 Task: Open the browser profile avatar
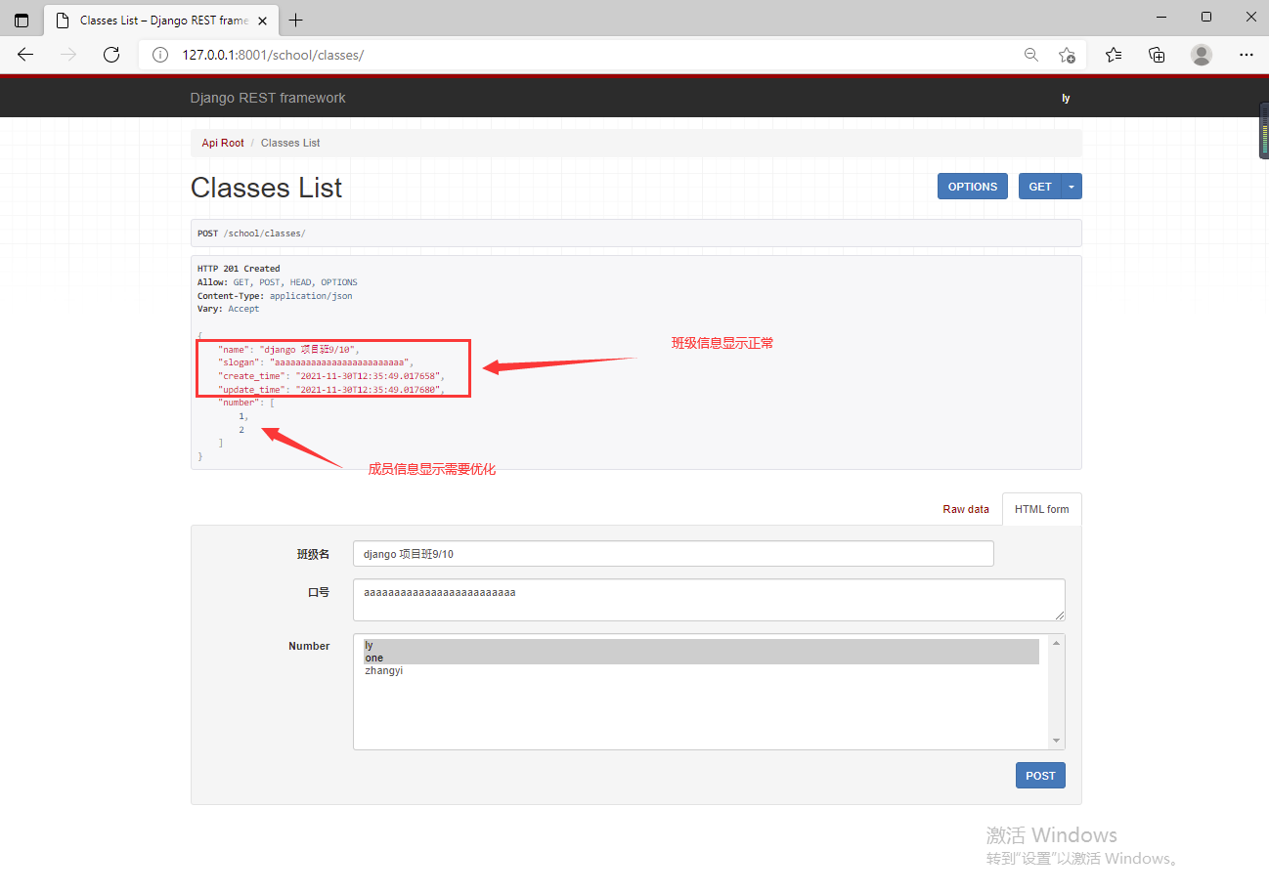(1202, 55)
